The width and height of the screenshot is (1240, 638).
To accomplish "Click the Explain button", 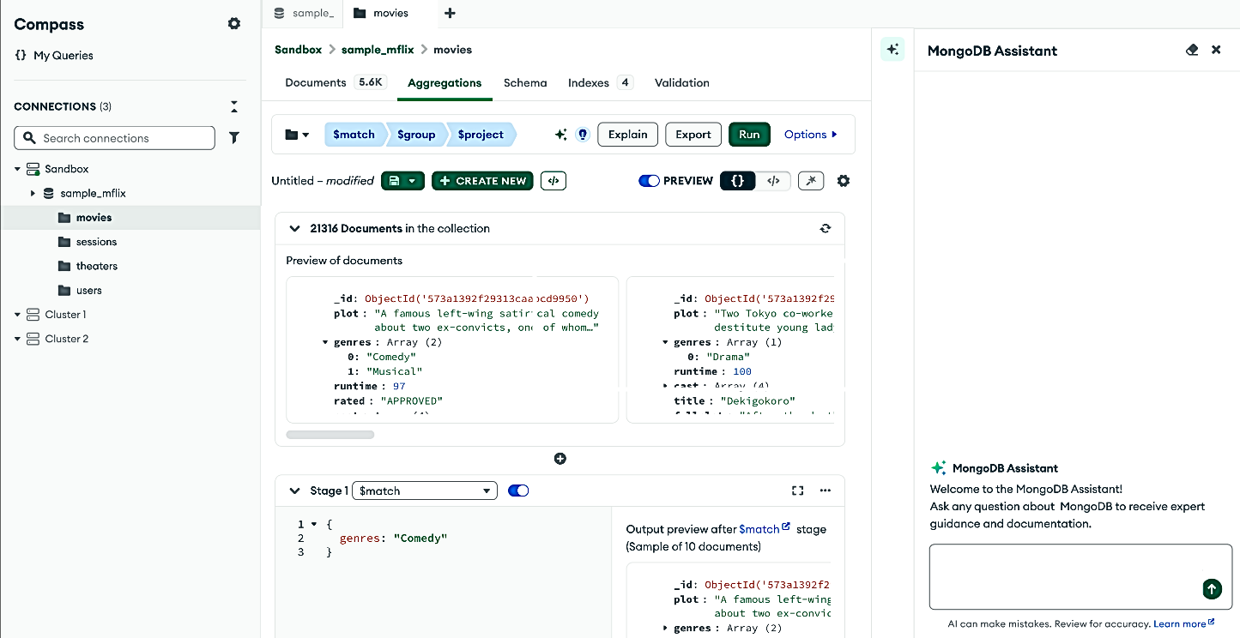I will (x=628, y=135).
